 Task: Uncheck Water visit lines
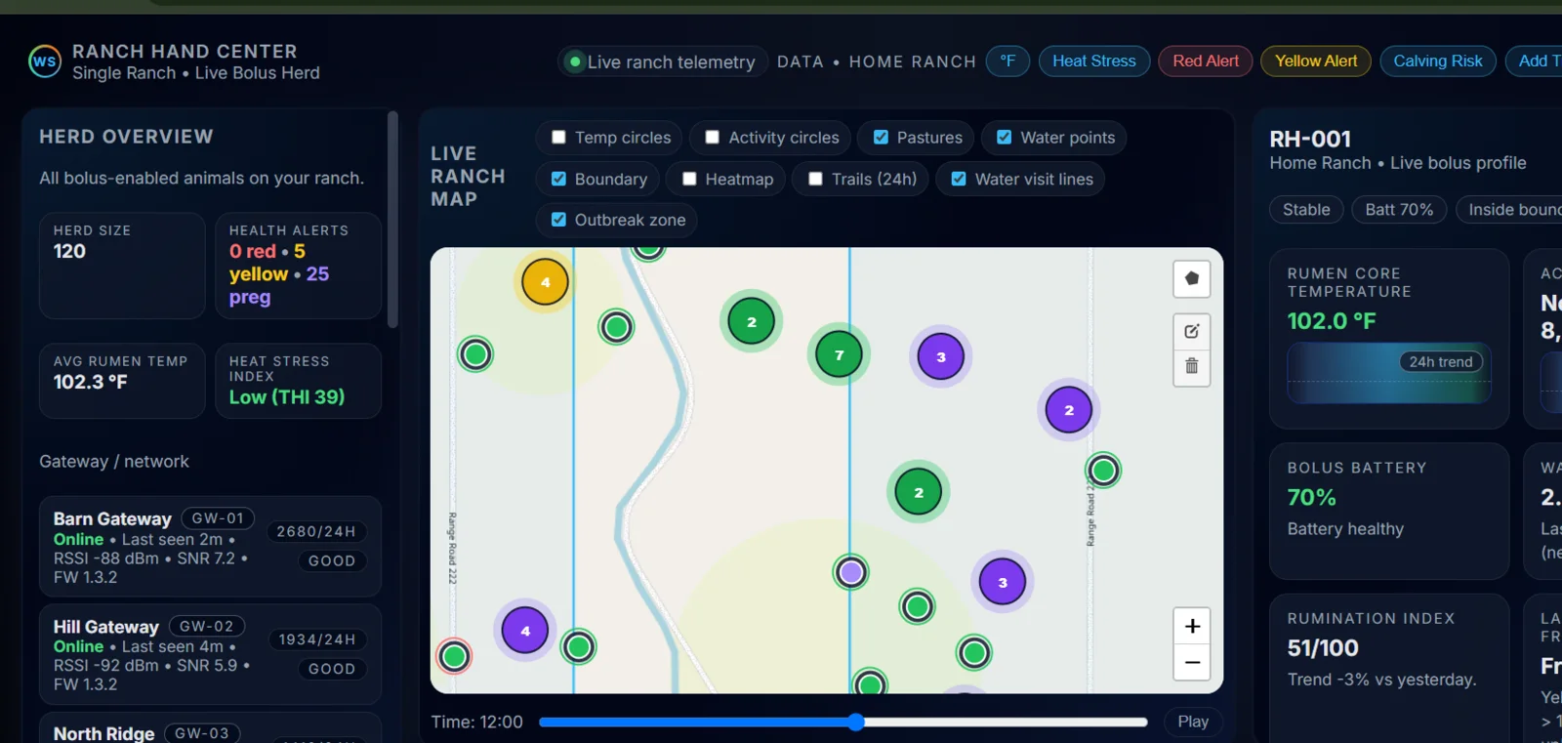[x=959, y=179]
